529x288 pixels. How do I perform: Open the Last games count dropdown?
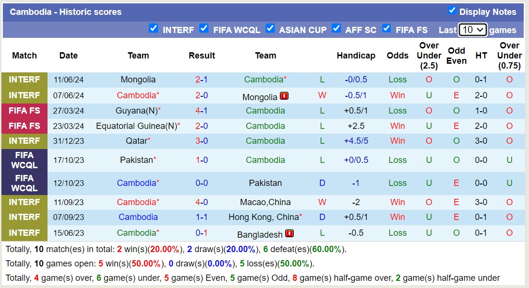tap(472, 30)
